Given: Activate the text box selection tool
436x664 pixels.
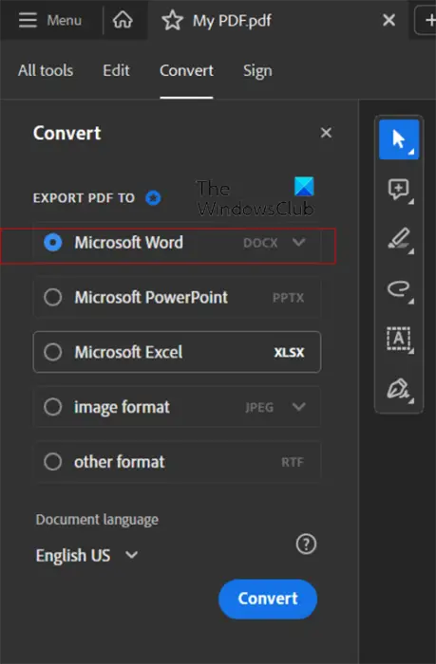Looking at the screenshot, I should 399,339.
